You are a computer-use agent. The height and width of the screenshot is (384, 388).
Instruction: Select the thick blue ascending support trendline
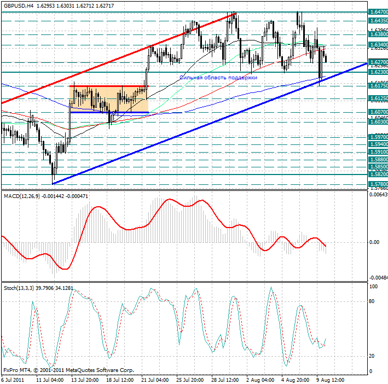(x=210, y=124)
